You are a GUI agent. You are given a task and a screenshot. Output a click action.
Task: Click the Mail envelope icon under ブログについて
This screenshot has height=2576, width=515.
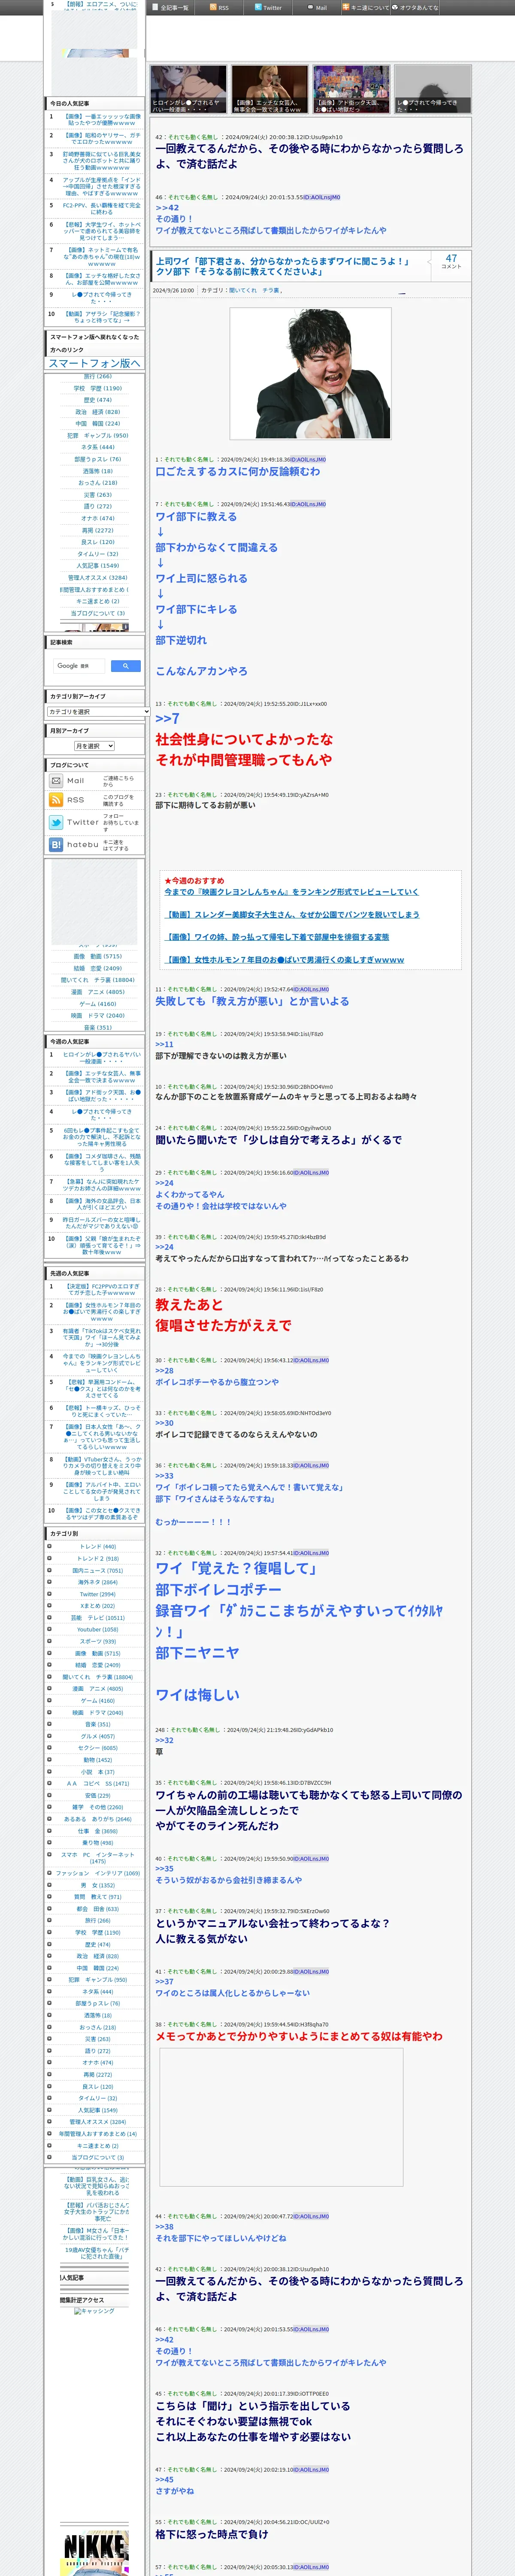point(56,781)
